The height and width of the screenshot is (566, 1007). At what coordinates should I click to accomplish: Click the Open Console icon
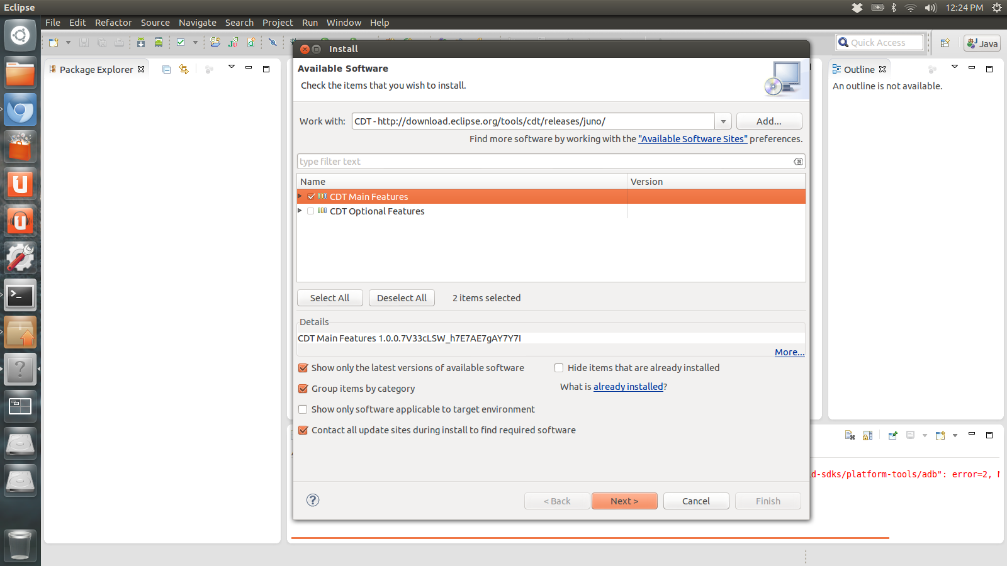(x=940, y=435)
